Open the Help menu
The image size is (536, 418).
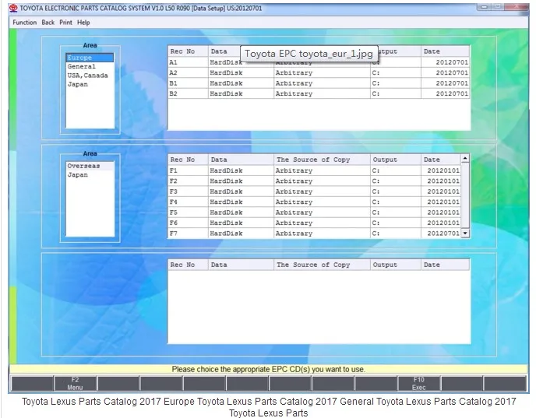click(x=83, y=23)
